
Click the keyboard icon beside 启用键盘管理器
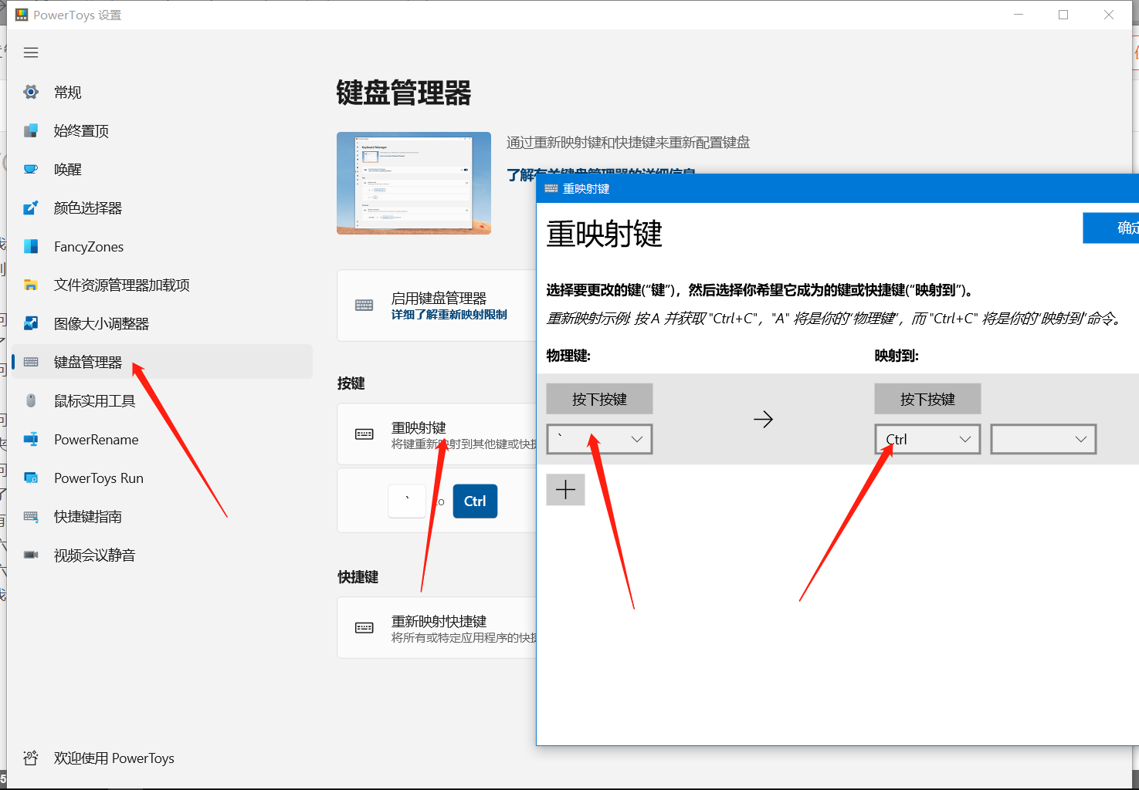tap(364, 305)
